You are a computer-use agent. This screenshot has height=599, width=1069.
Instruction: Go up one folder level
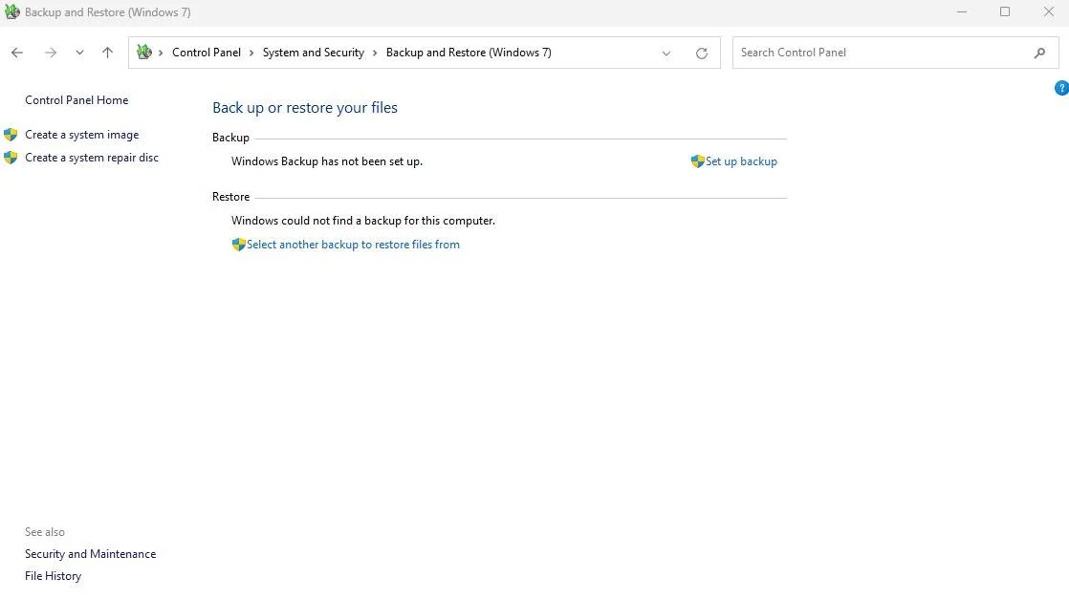[x=107, y=53]
